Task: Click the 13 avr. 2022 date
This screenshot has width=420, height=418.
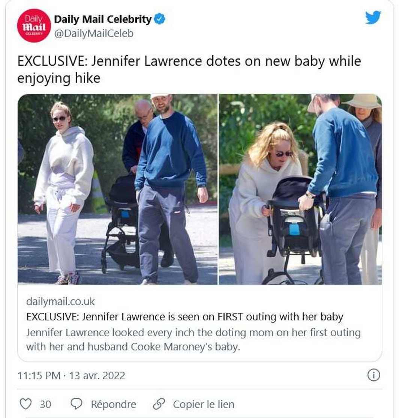Action: (97, 375)
